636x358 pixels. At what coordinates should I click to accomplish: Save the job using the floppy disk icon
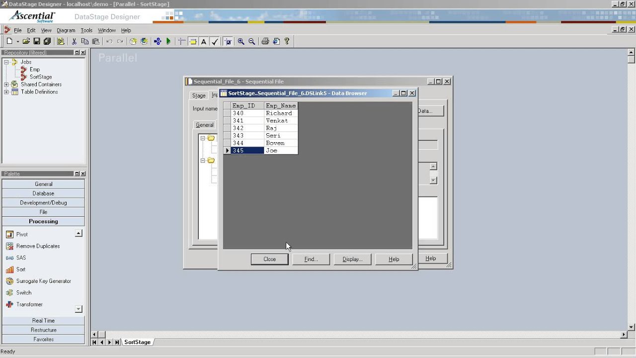coord(37,41)
